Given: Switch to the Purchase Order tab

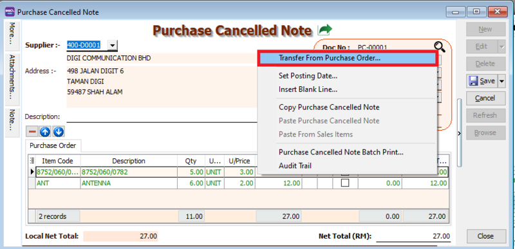Looking at the screenshot, I should coord(53,145).
